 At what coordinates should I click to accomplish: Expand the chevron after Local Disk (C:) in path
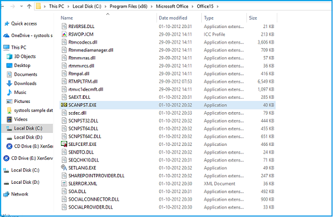pyautogui.click(x=105, y=6)
